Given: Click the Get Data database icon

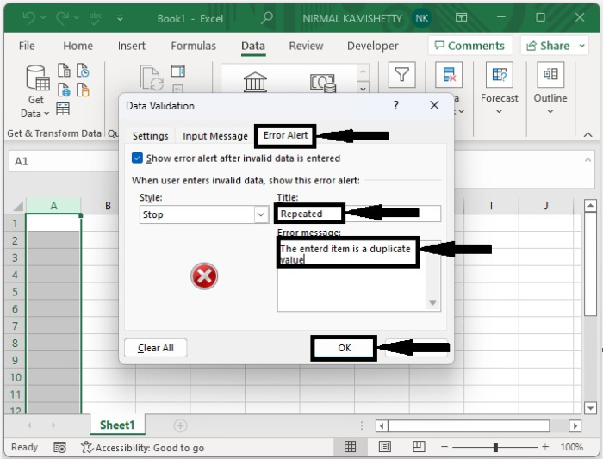Looking at the screenshot, I should pyautogui.click(x=37, y=78).
